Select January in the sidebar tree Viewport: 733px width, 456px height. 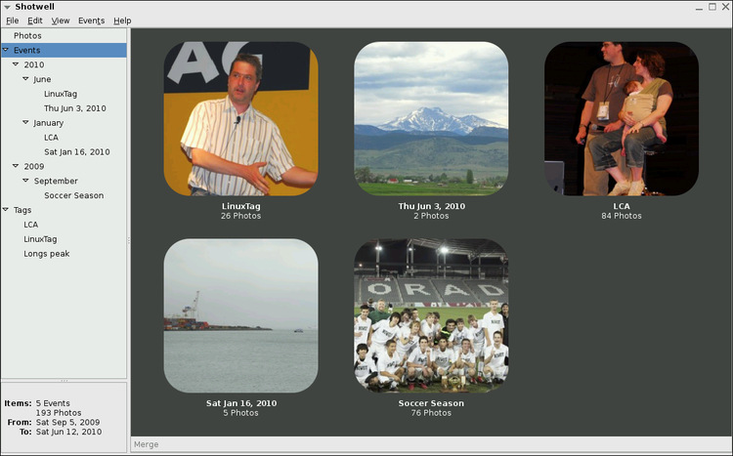(x=48, y=123)
